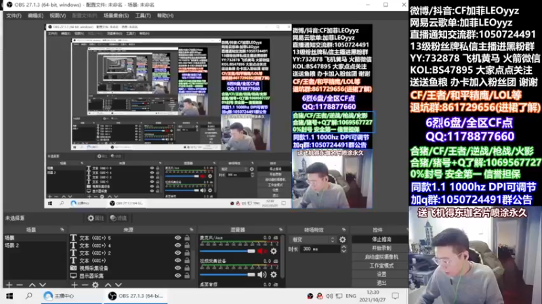Undock the 来源 panel using its float icon

192,230
